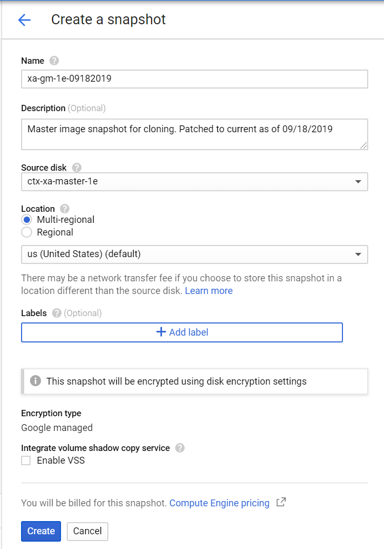Click into the Name text field
The height and width of the screenshot is (549, 384).
tap(194, 79)
